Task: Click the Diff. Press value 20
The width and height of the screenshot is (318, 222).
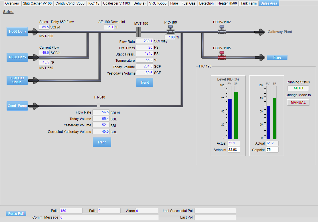Action: click(x=145, y=48)
